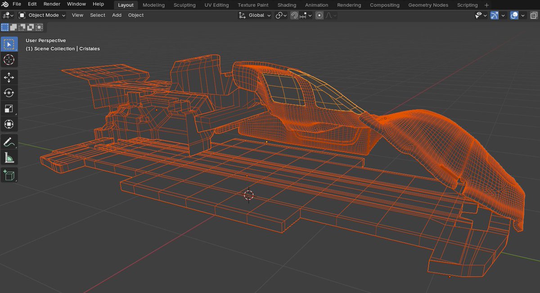Screen dimensions: 540x293
Task: Activate the Measure tool
Action: 9,158
